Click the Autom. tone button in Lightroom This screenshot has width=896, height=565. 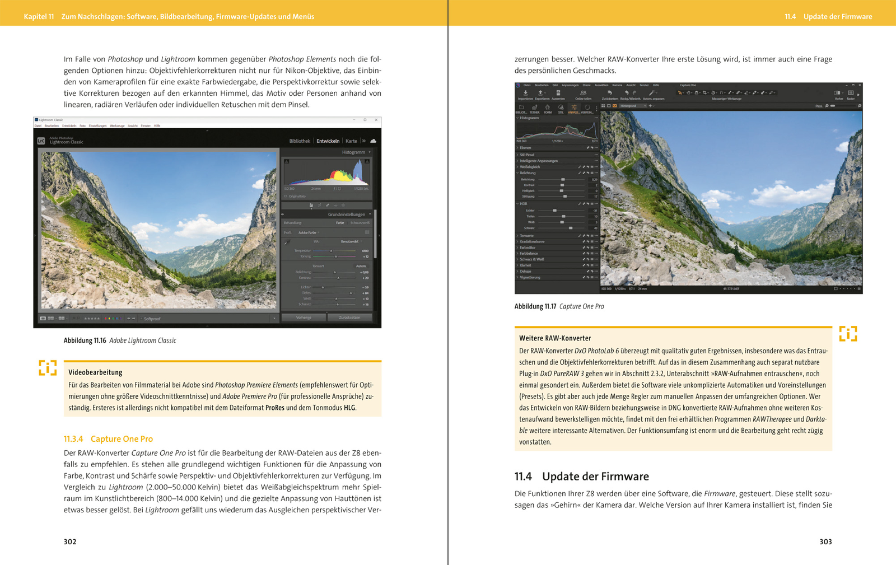click(361, 266)
